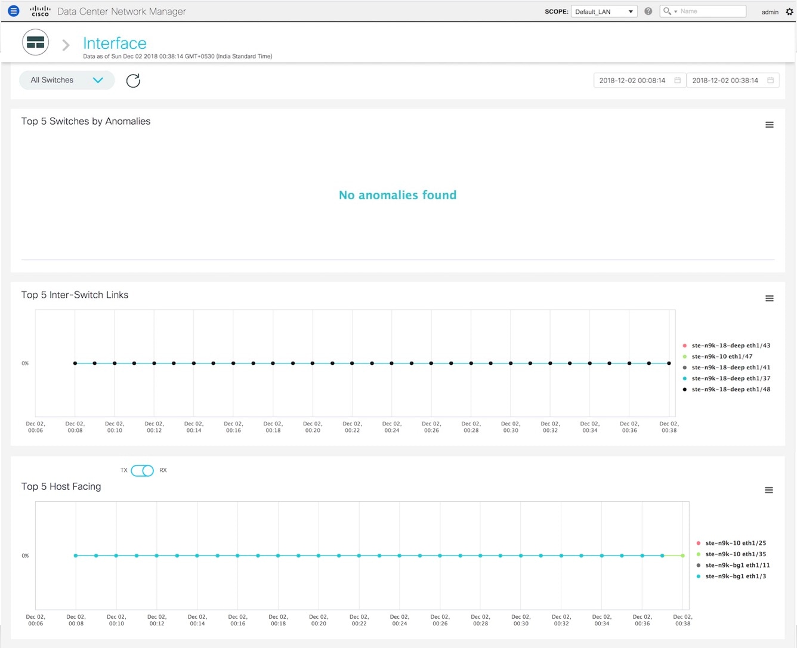Open the Top 5 Inter-Switch Links chart menu
The height and width of the screenshot is (648, 797).
click(769, 298)
